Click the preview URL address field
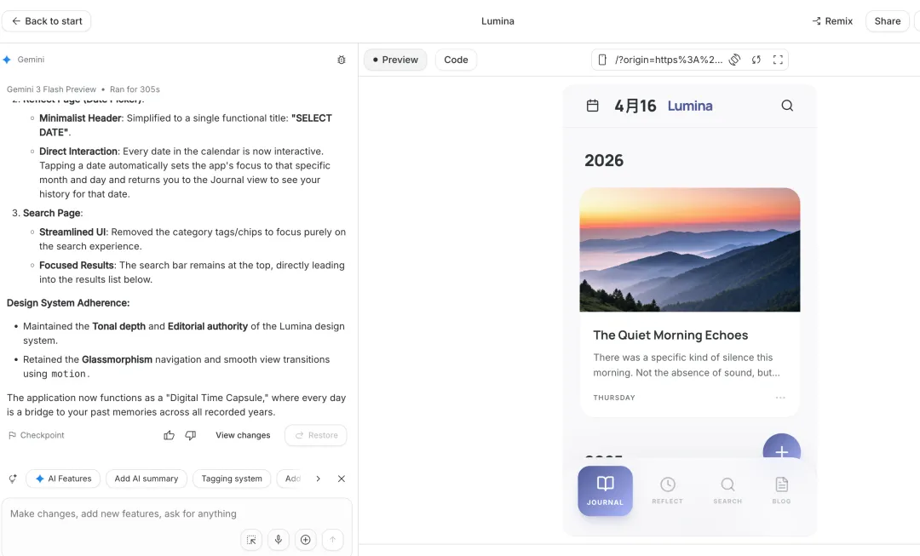 [x=669, y=60]
